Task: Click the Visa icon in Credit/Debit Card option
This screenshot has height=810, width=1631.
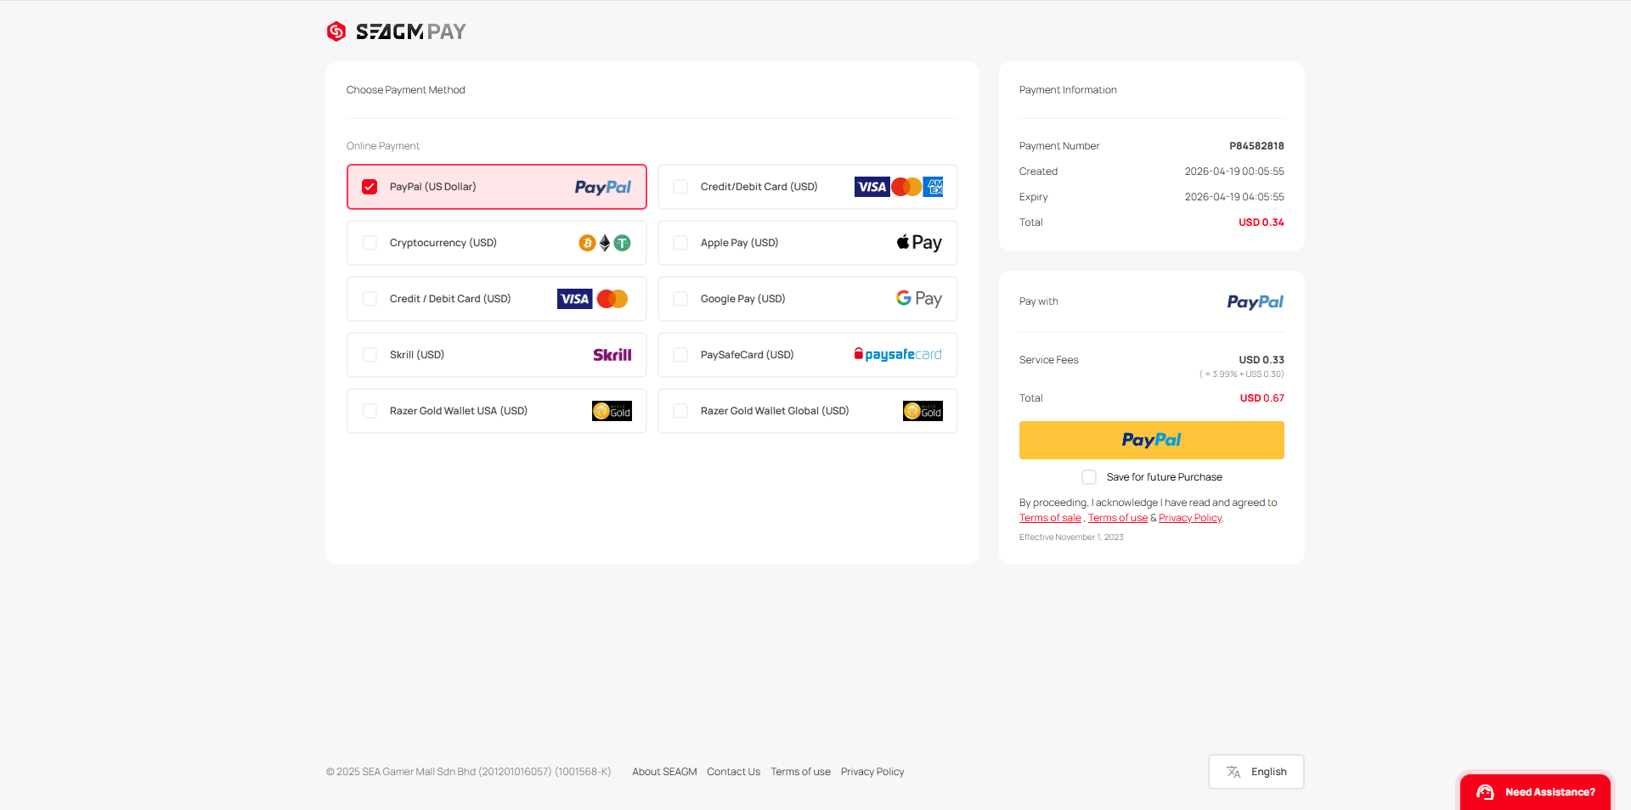Action: 872,187
